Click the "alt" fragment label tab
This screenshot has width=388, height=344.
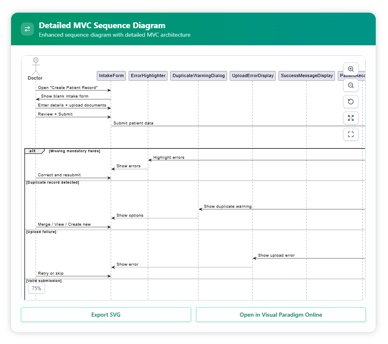click(x=33, y=151)
